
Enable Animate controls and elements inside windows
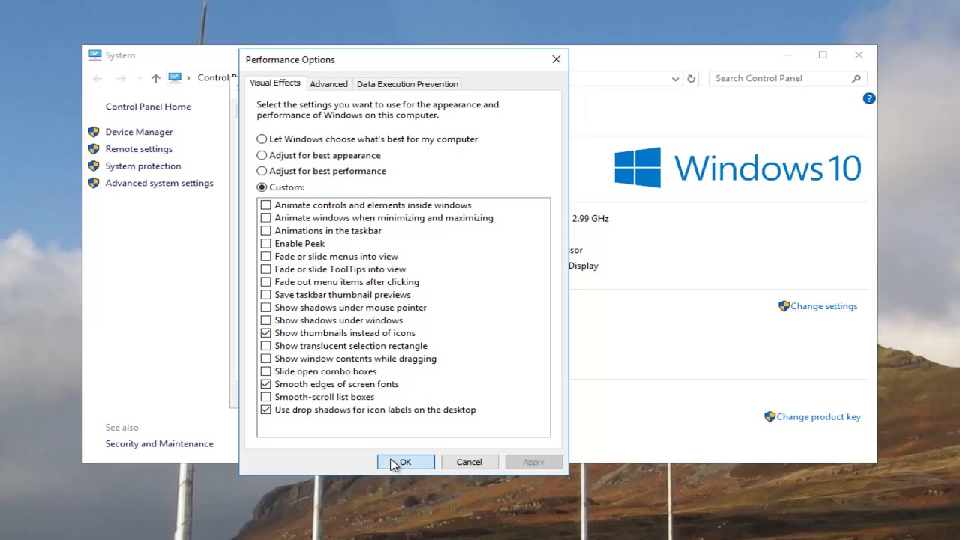click(265, 205)
